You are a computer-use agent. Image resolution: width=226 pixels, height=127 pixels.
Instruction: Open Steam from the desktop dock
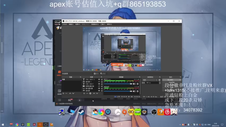[82, 112]
